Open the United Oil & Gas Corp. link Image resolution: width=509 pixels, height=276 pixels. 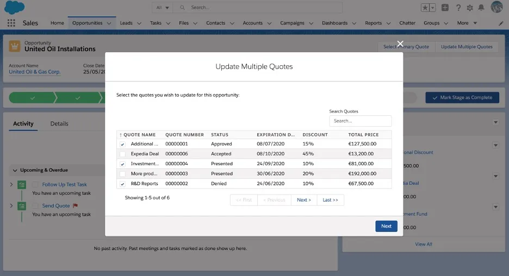pos(35,72)
